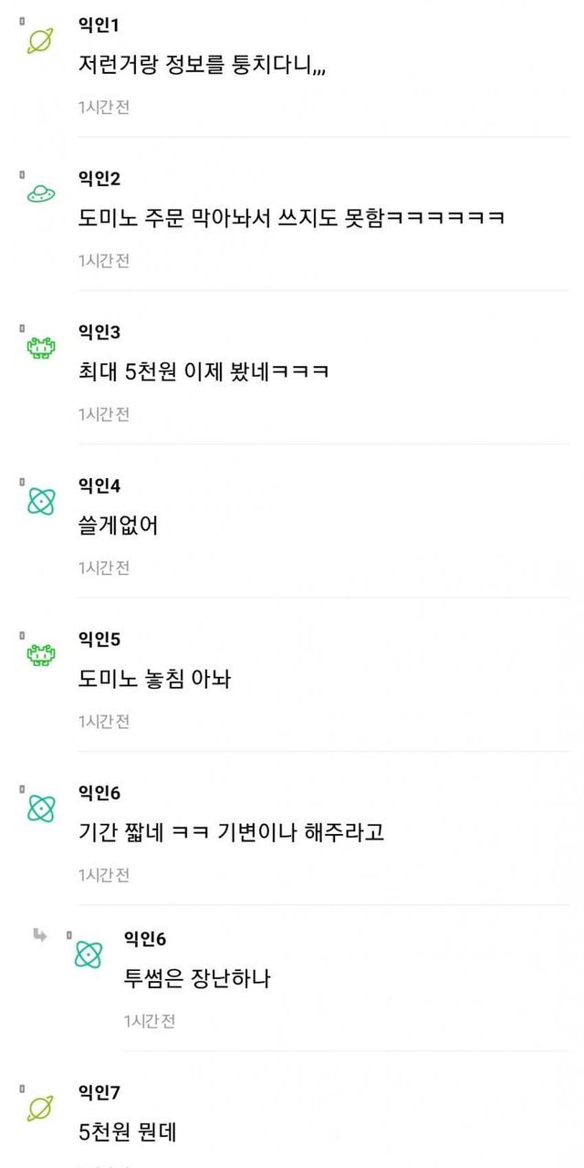Viewport: 584px width, 1168px height.
Task: Click the comment '5천원 뭔데'
Action: coord(128,1132)
